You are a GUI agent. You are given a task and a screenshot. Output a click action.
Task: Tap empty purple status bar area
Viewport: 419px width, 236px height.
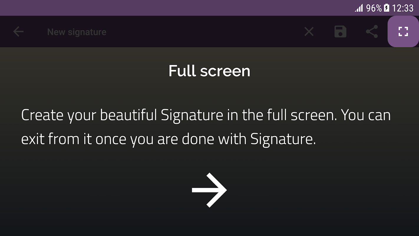[177, 8]
